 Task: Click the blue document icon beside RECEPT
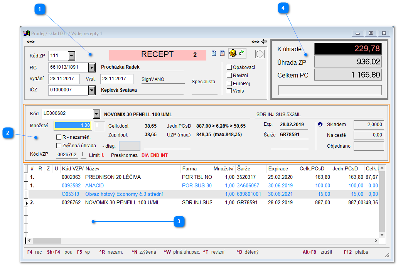[214, 53]
